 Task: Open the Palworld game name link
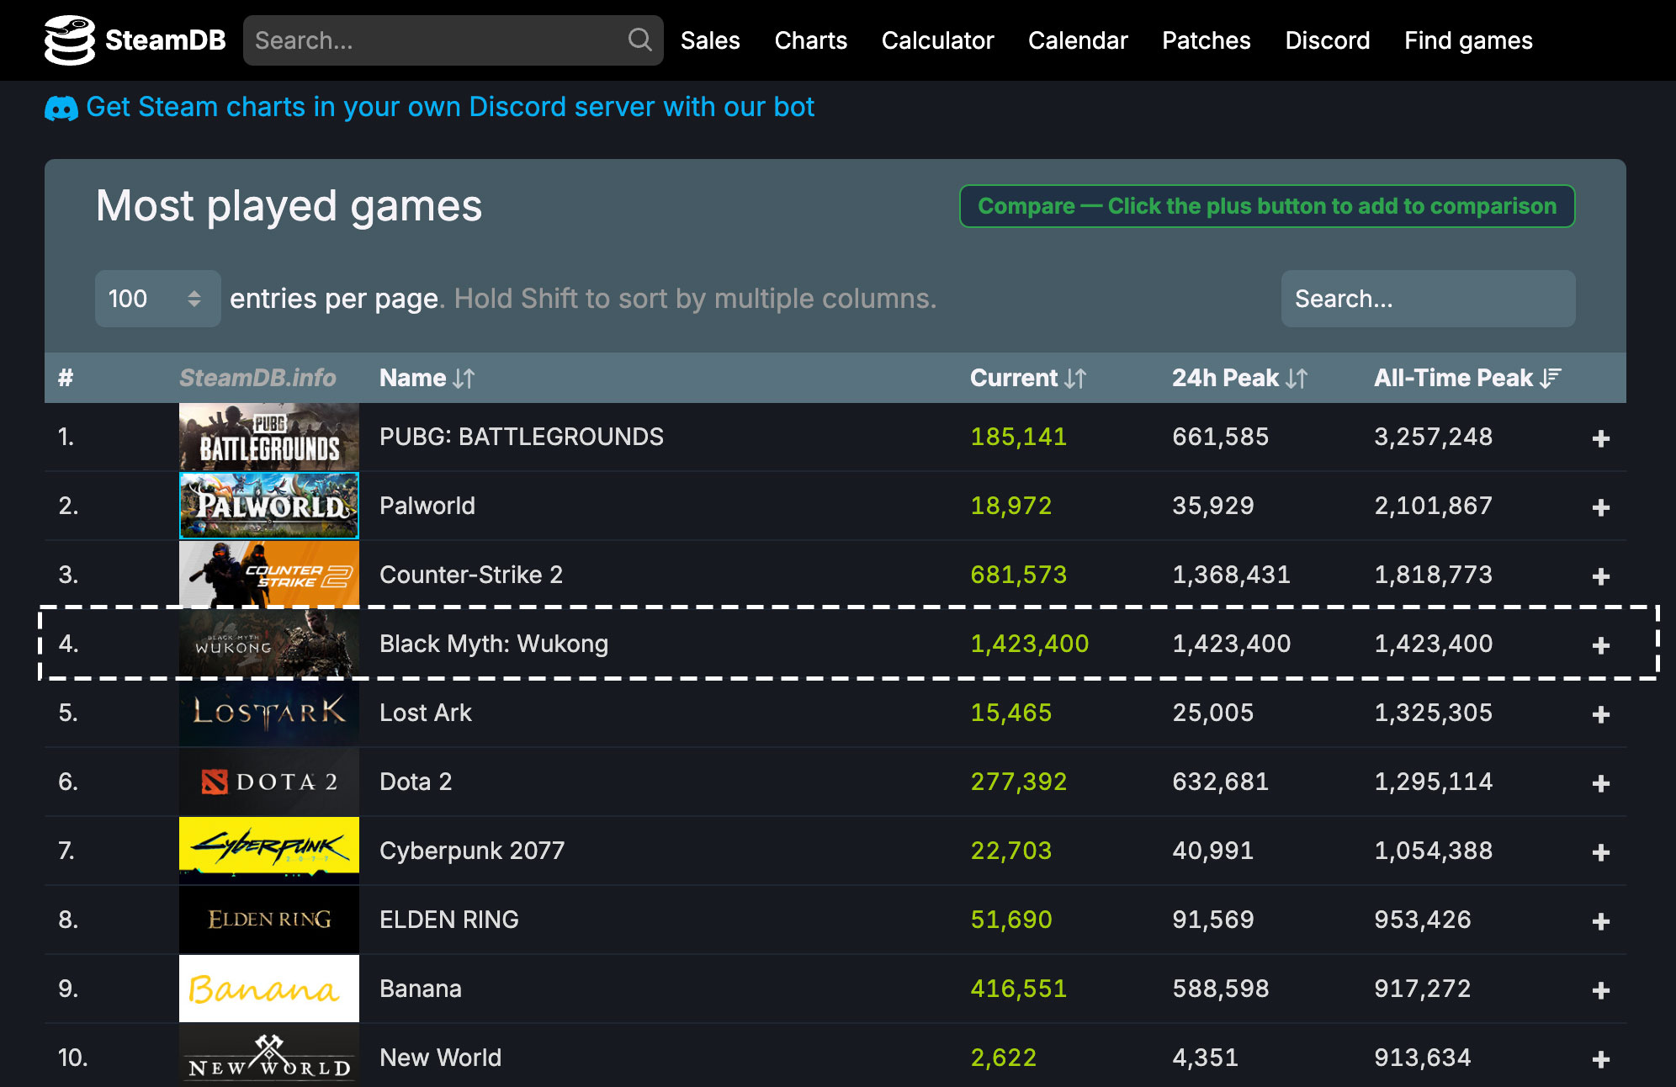click(427, 506)
